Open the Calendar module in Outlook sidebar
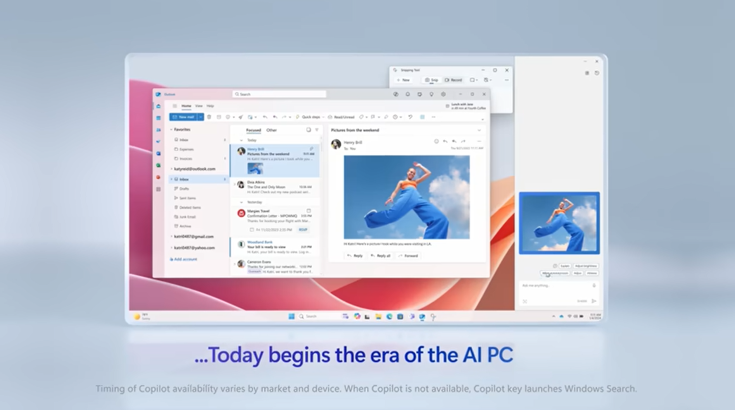Screen dimensions: 735x410 (x=159, y=118)
